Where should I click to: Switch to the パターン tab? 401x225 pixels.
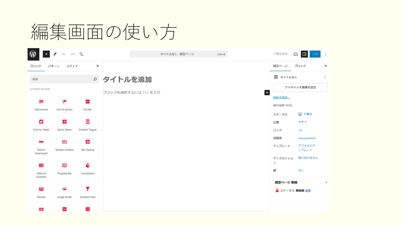54,66
